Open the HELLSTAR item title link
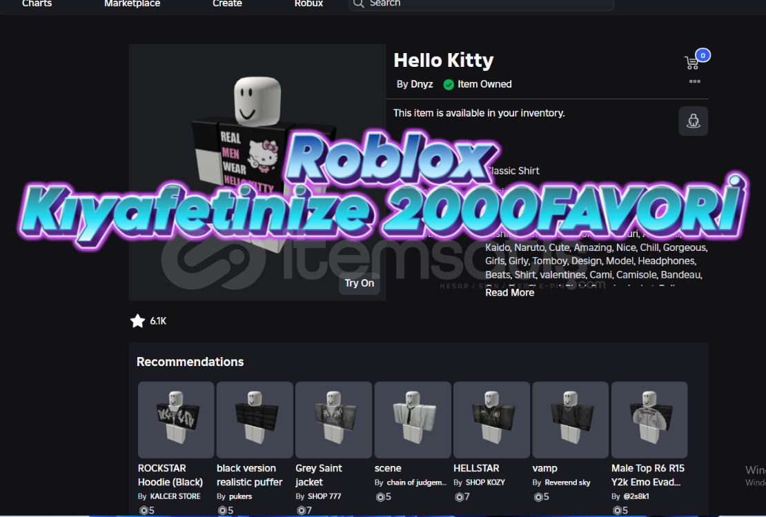The height and width of the screenshot is (517, 766). 476,468
